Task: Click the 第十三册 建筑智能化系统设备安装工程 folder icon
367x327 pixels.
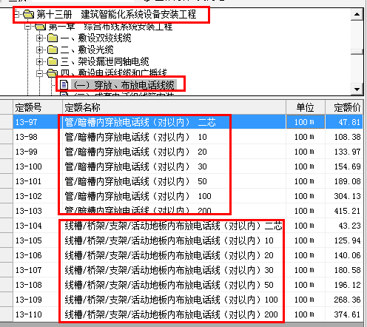Action: click(29, 15)
